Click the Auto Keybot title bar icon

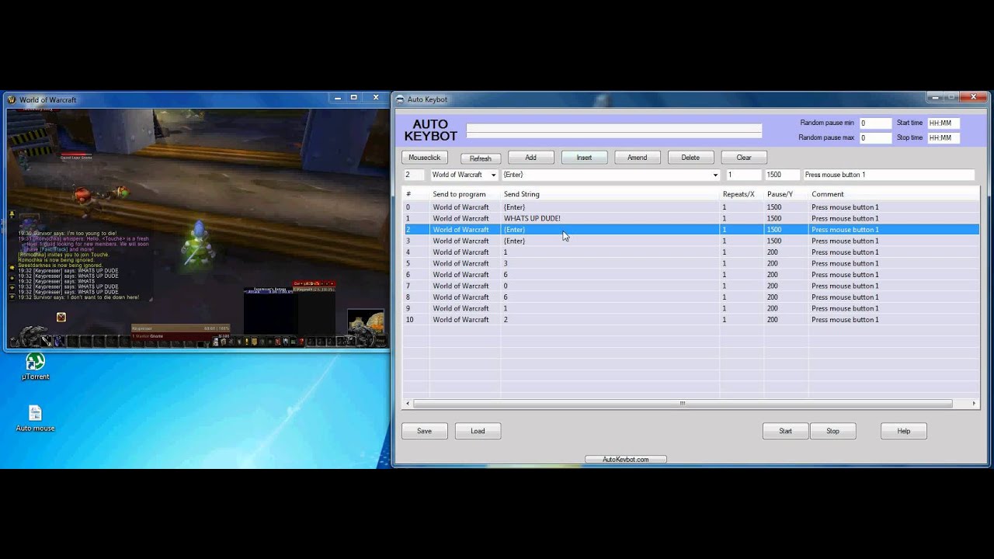tap(400, 99)
